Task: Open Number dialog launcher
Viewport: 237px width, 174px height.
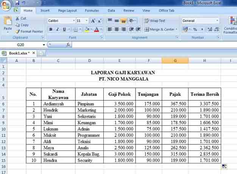Action: (218, 37)
